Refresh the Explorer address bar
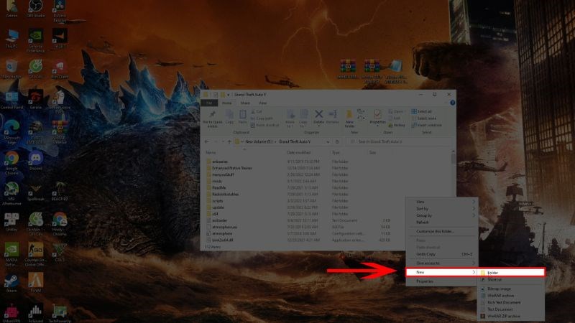575x323 pixels. pyautogui.click(x=337, y=141)
